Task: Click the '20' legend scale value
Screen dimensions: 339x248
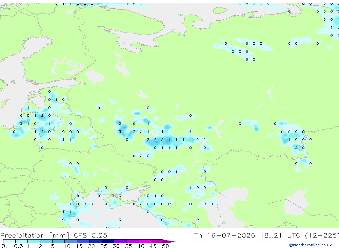Action: coord(92,246)
